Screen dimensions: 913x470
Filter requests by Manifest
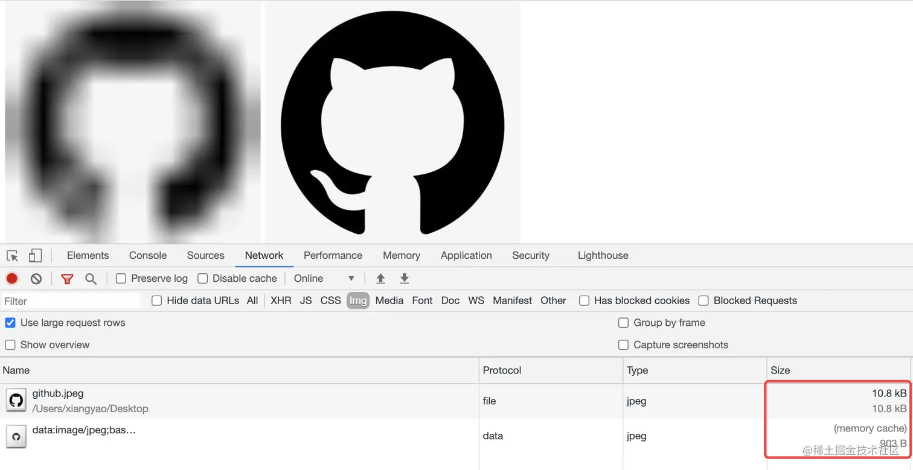(513, 300)
